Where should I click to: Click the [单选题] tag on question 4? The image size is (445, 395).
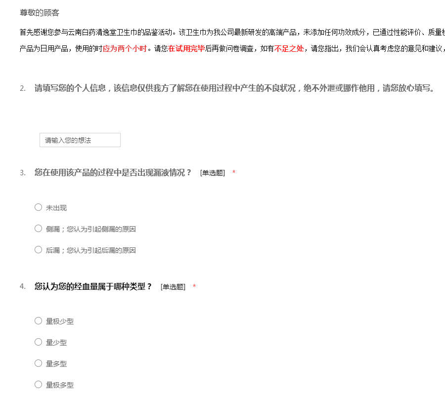[x=173, y=287]
